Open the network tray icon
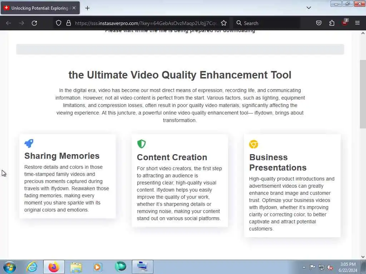 click(321, 267)
